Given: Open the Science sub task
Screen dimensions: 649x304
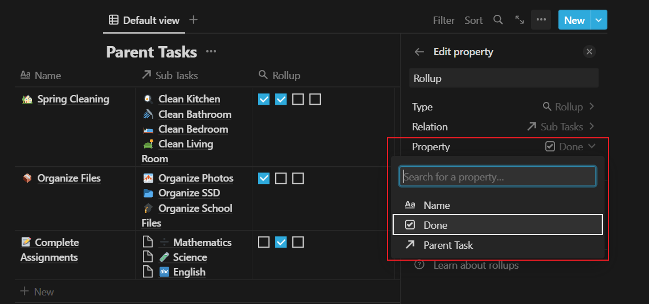Looking at the screenshot, I should tap(190, 257).
